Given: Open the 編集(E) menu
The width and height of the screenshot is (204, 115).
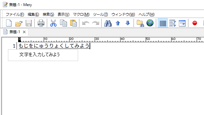Looking at the screenshot, I should click(x=33, y=14).
